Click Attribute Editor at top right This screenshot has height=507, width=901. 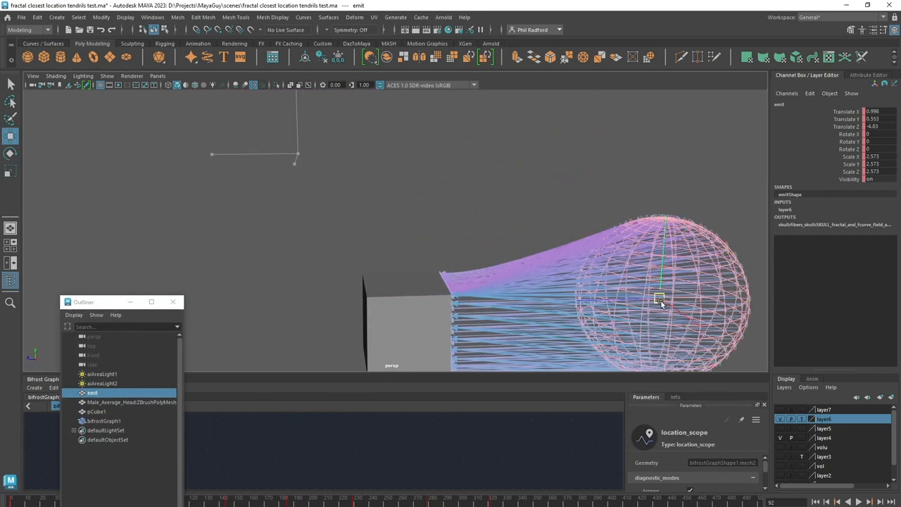(868, 75)
